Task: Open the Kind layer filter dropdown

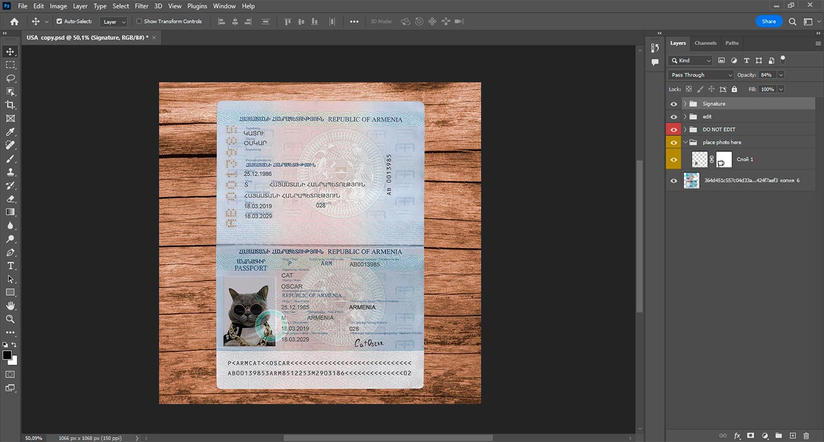Action: click(x=691, y=61)
